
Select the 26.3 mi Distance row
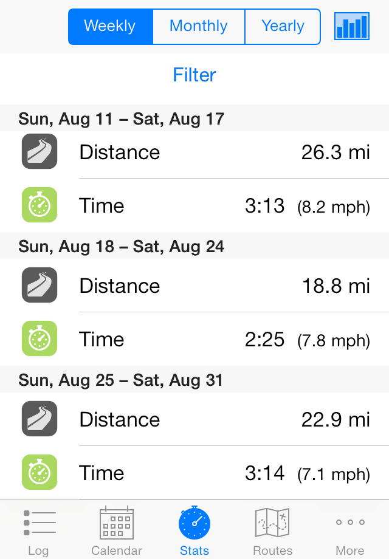(x=194, y=153)
